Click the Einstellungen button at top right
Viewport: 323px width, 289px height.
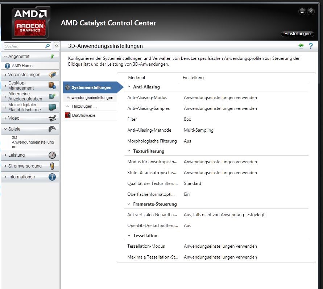click(x=297, y=34)
